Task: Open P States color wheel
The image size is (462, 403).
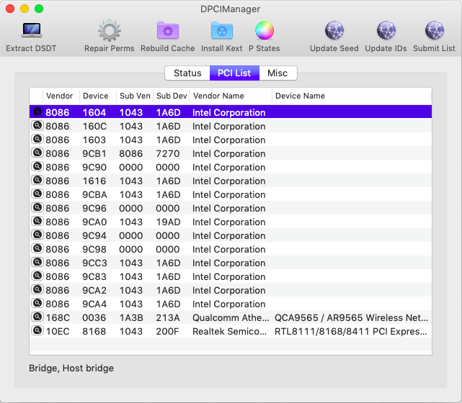Action: click(x=265, y=31)
